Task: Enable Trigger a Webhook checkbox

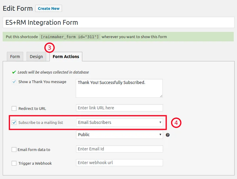Action: click(14, 163)
